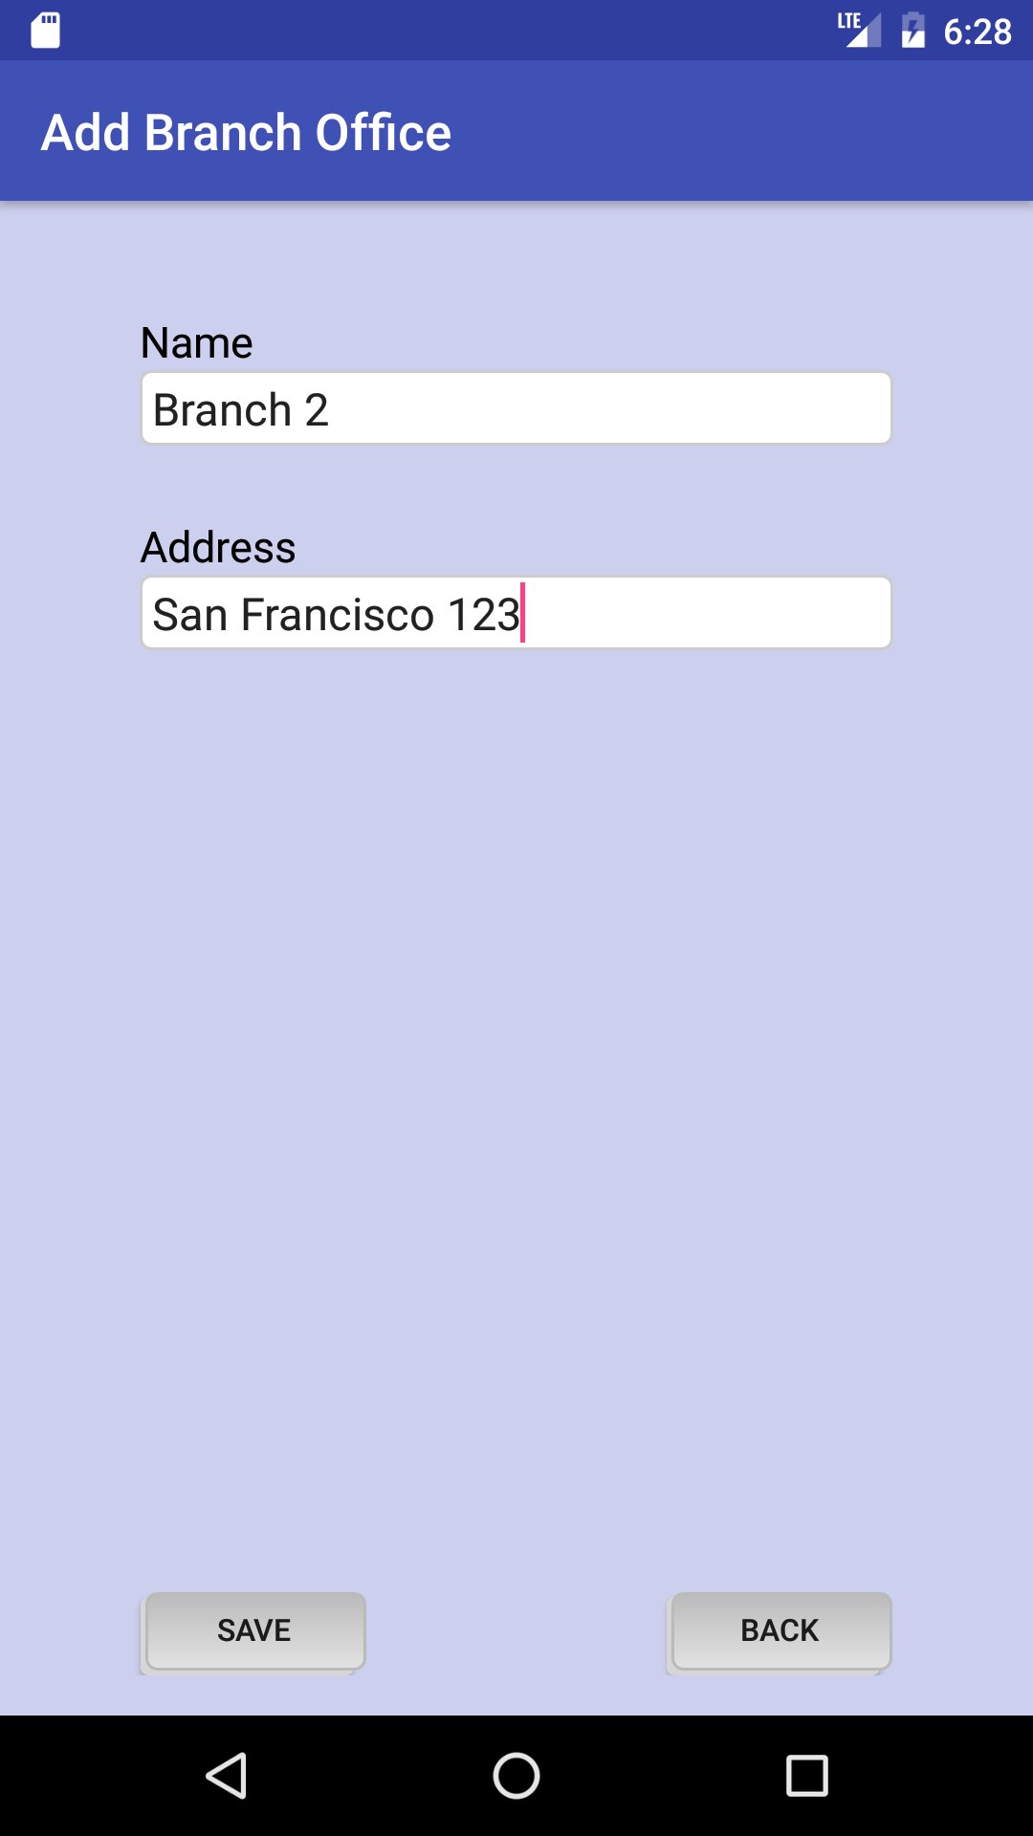
Task: Click the word 'Francisco' in Address field
Action: (x=338, y=614)
